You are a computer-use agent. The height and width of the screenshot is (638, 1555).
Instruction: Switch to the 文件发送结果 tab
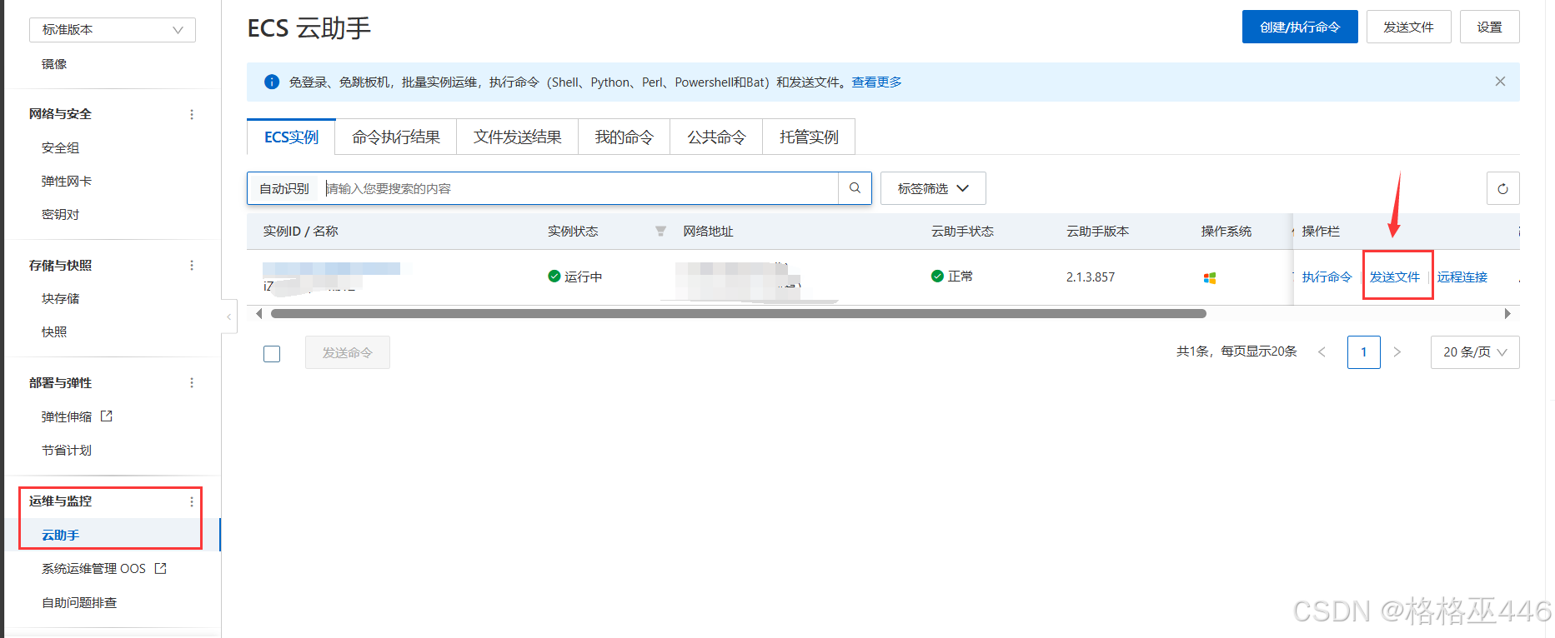pos(518,137)
